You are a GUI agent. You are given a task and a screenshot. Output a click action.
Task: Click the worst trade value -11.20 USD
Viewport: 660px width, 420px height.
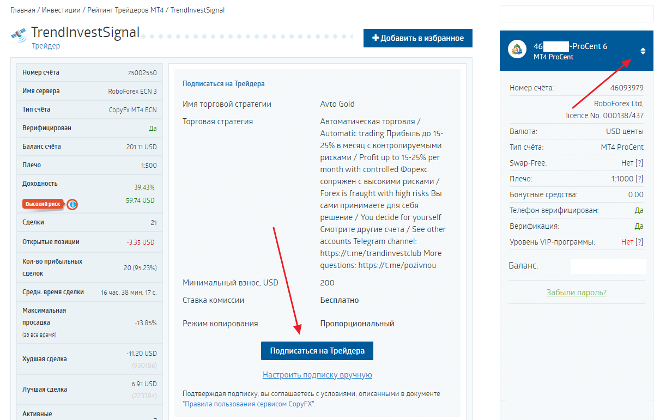(142, 354)
